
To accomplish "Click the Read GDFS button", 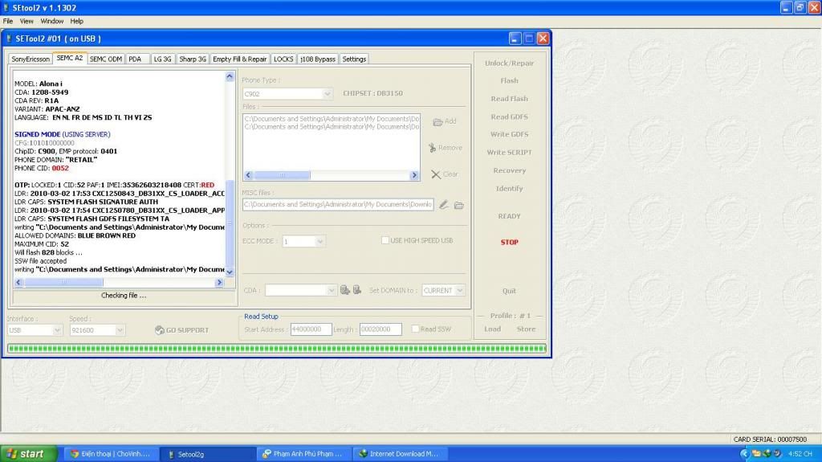I will tap(510, 117).
